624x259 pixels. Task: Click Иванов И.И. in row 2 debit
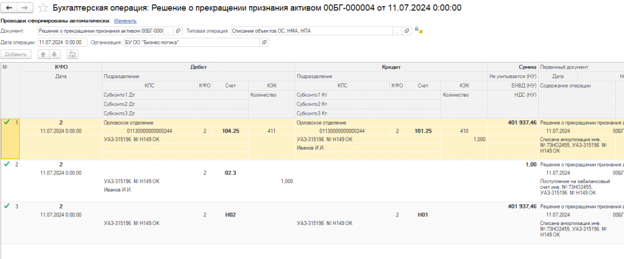pos(118,190)
